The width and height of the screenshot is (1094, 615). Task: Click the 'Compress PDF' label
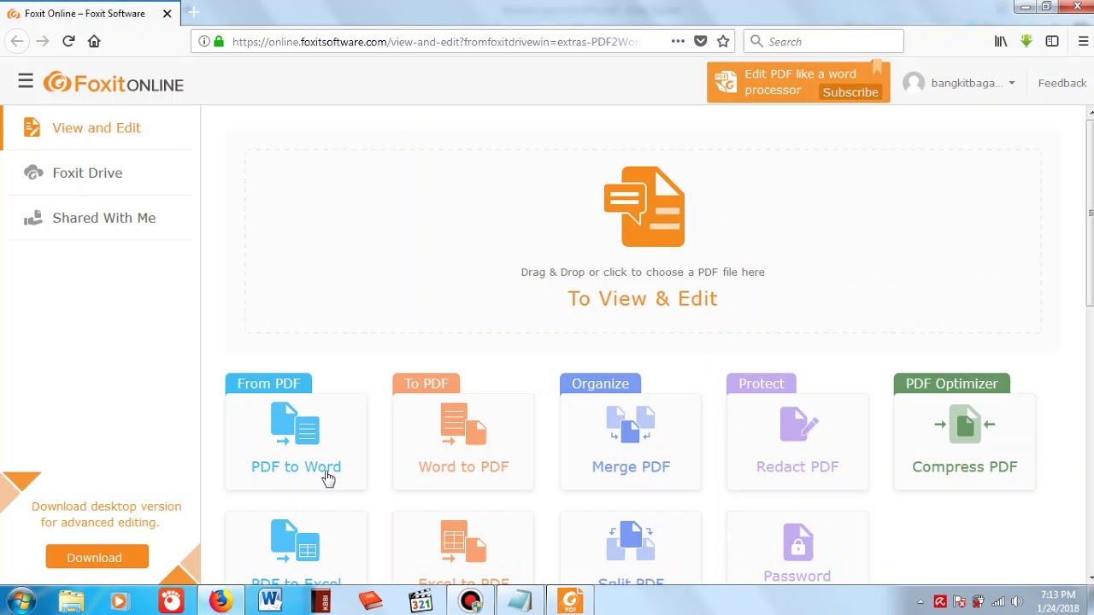(964, 466)
